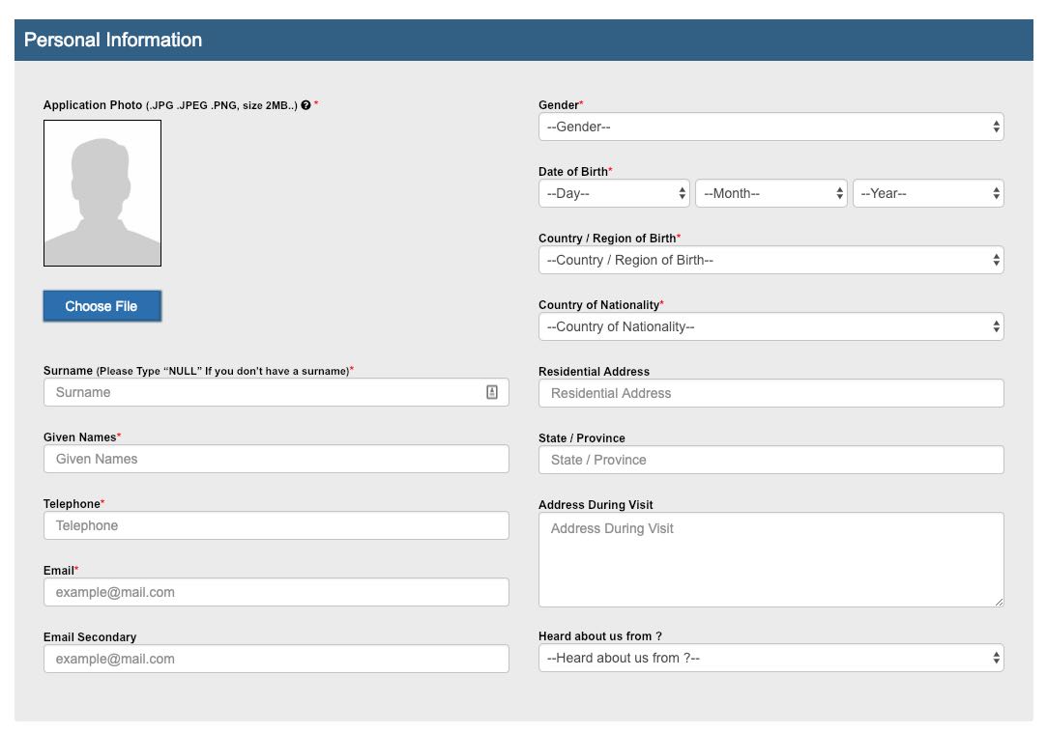Click the contact card icon in Surname field
Screen dimensions: 1047x733
coord(492,392)
